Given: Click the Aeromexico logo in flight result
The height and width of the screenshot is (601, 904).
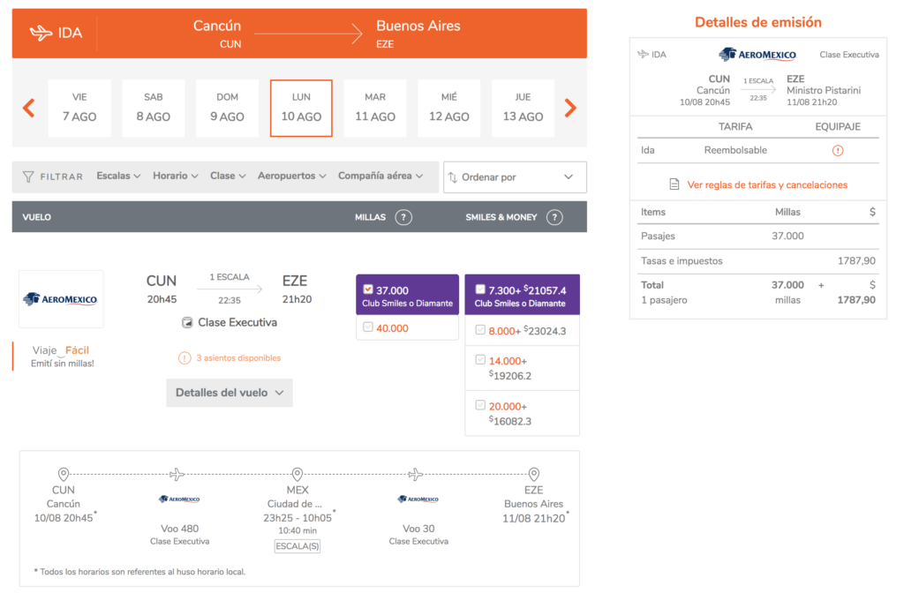Looking at the screenshot, I should click(x=61, y=299).
